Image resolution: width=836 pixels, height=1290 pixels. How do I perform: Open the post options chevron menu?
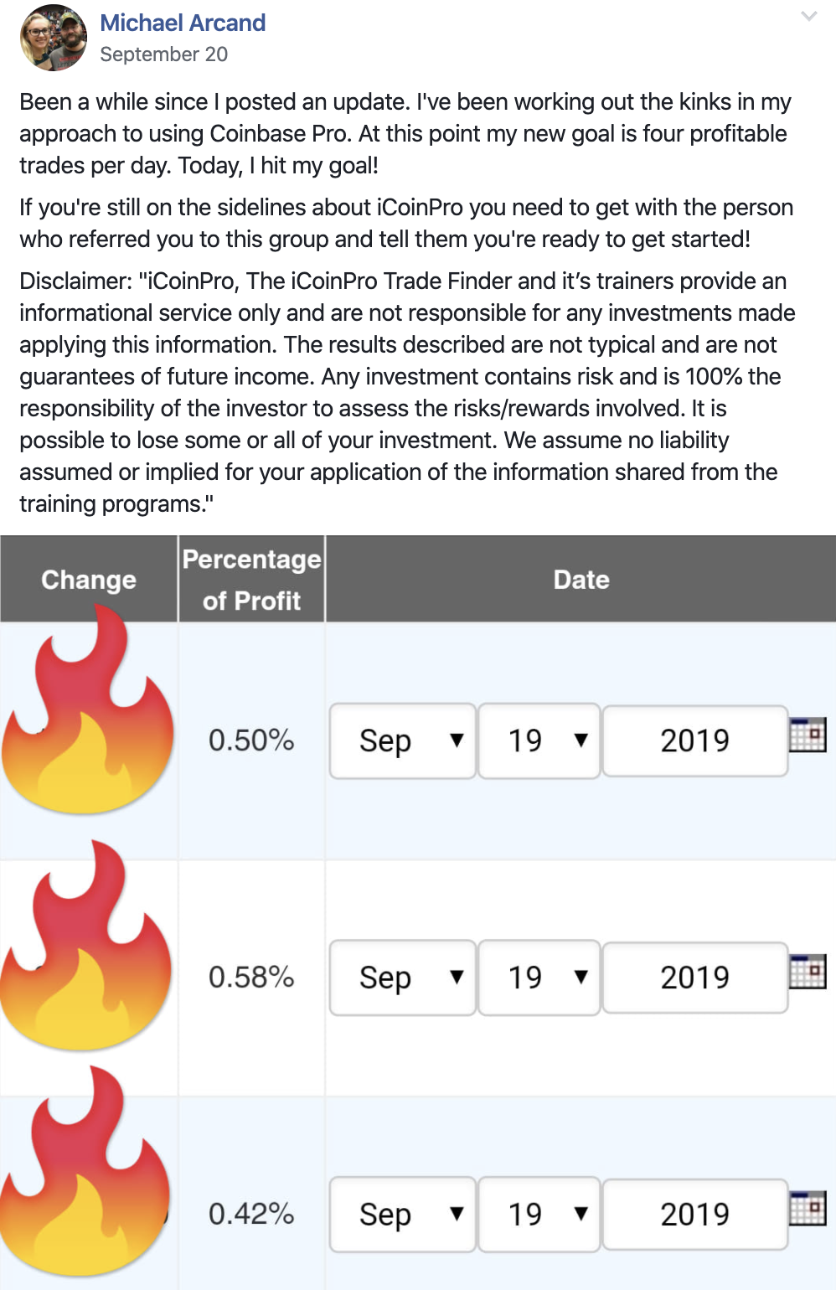click(x=808, y=16)
